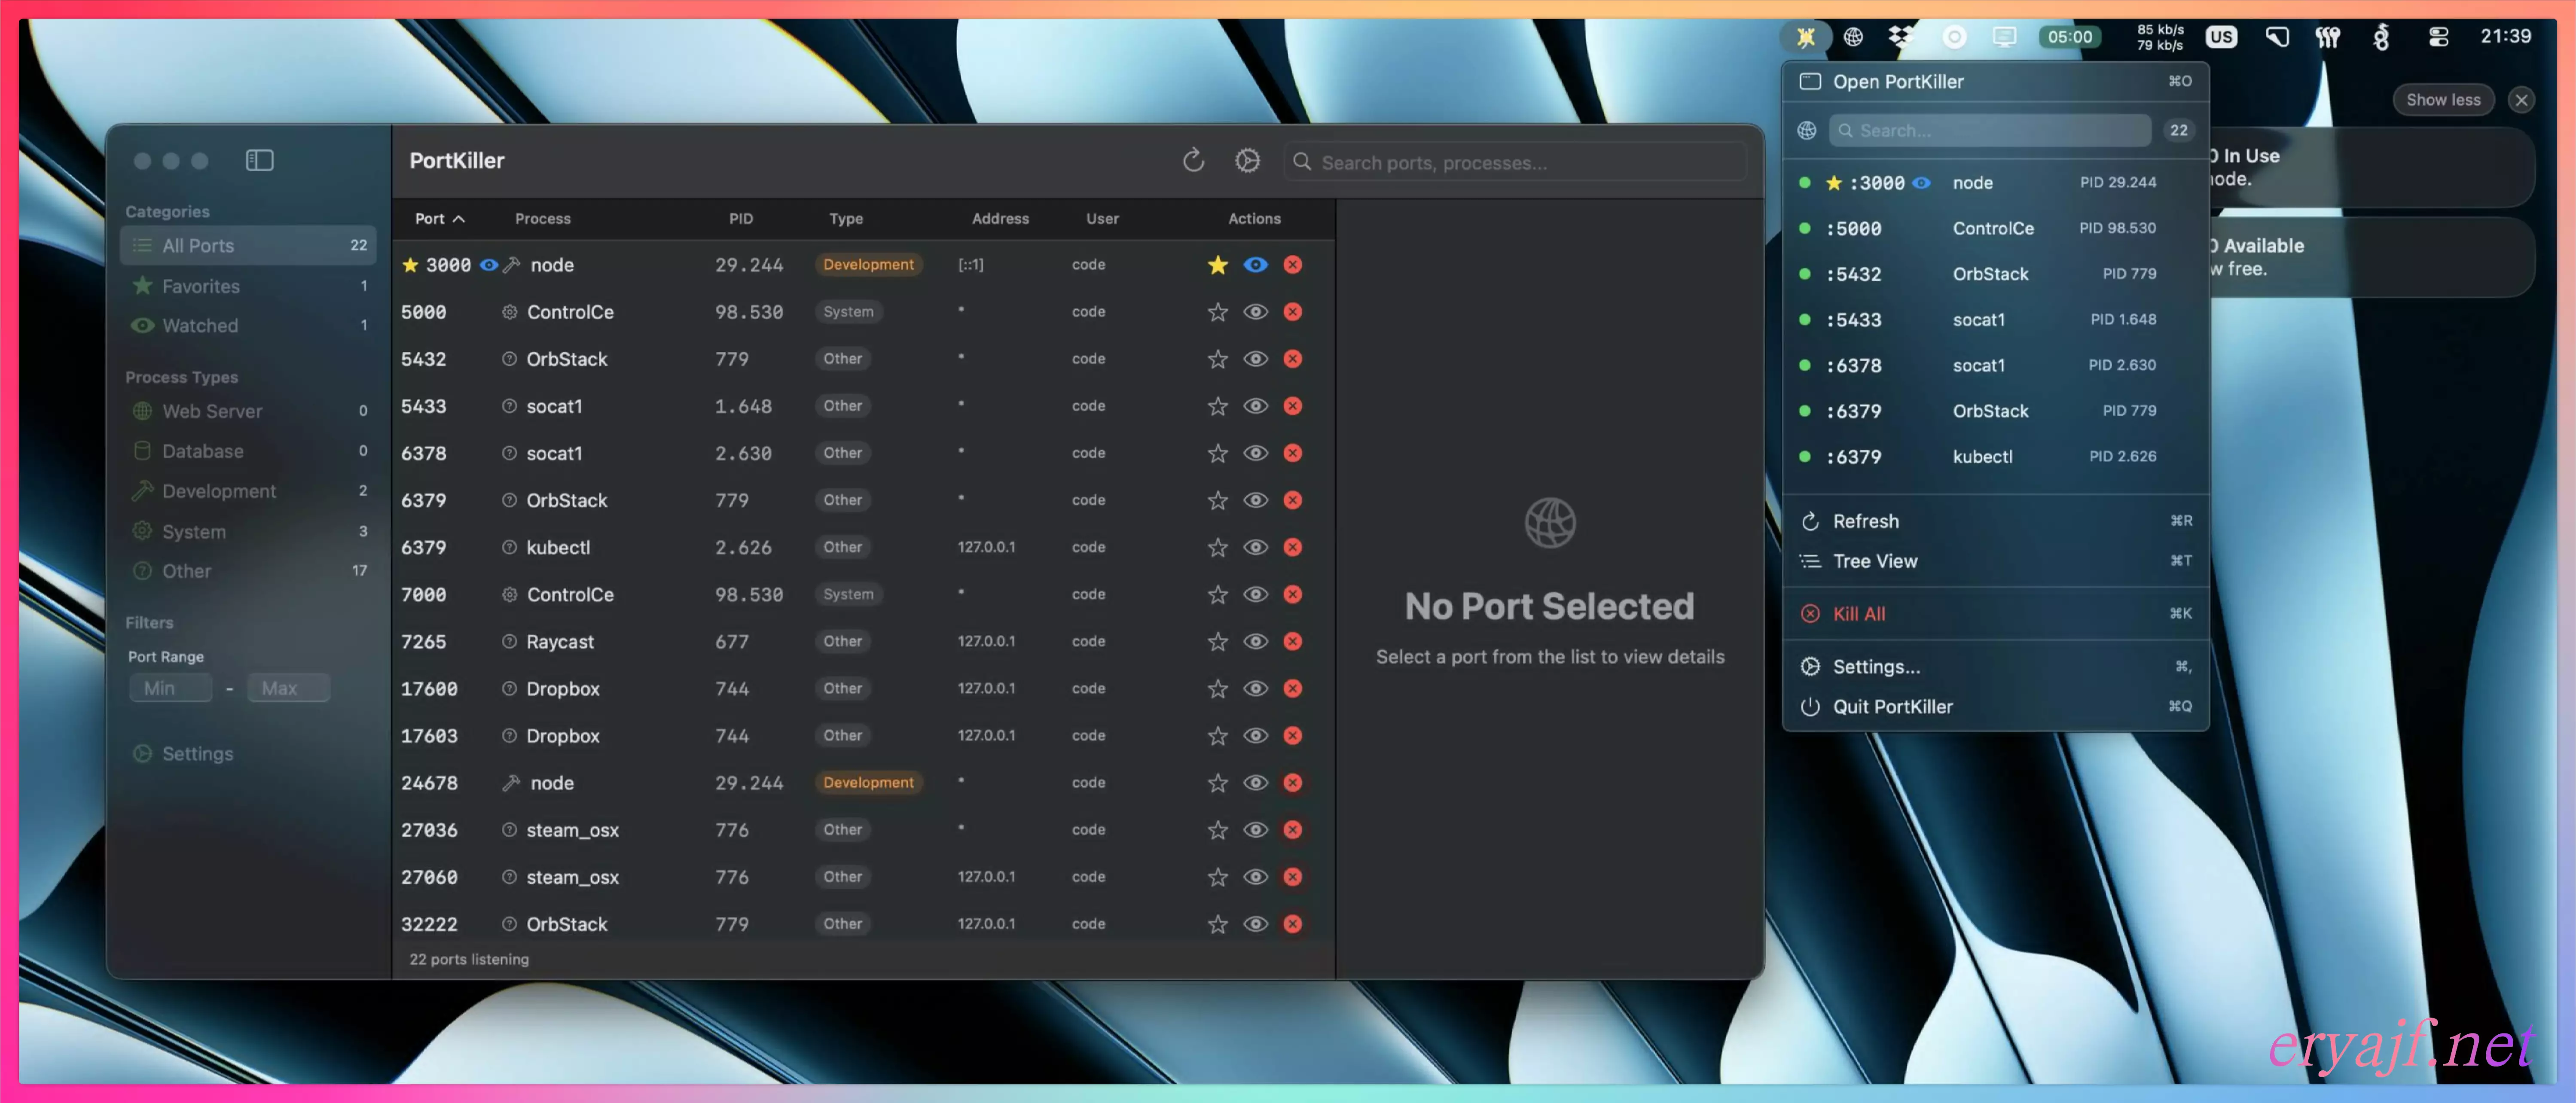This screenshot has width=2576, height=1103.
Task: Favorite port 5000 with the star icon
Action: click(x=1217, y=312)
